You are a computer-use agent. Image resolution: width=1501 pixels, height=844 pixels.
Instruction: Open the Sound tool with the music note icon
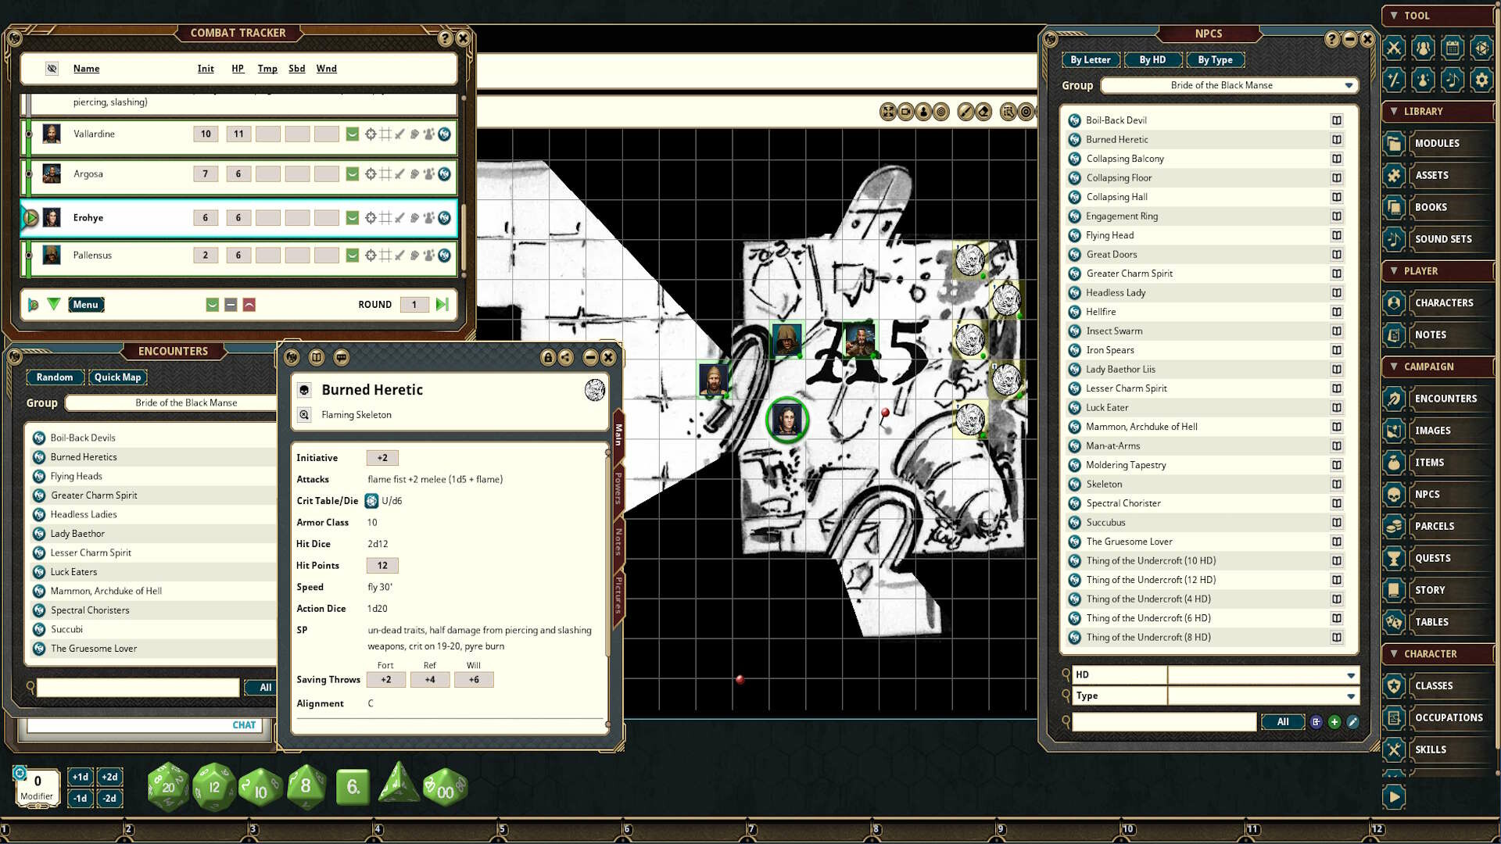(x=1452, y=79)
